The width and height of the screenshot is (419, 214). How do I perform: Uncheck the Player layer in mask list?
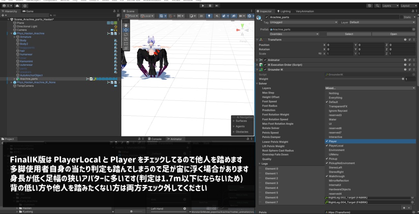pos(370,141)
